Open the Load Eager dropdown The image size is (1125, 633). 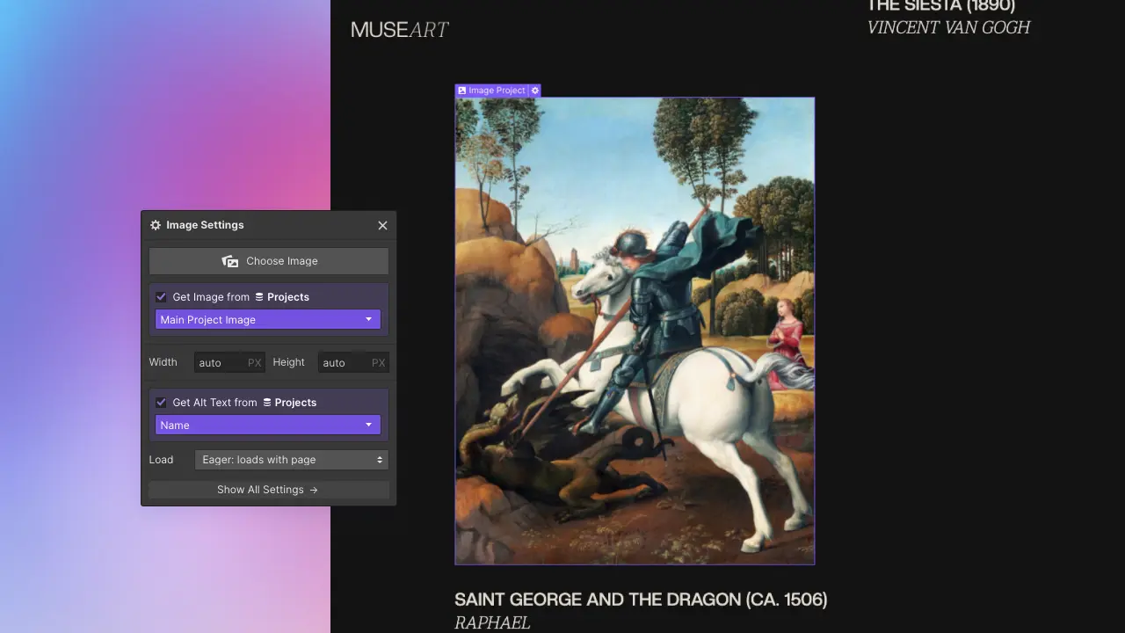(x=291, y=460)
